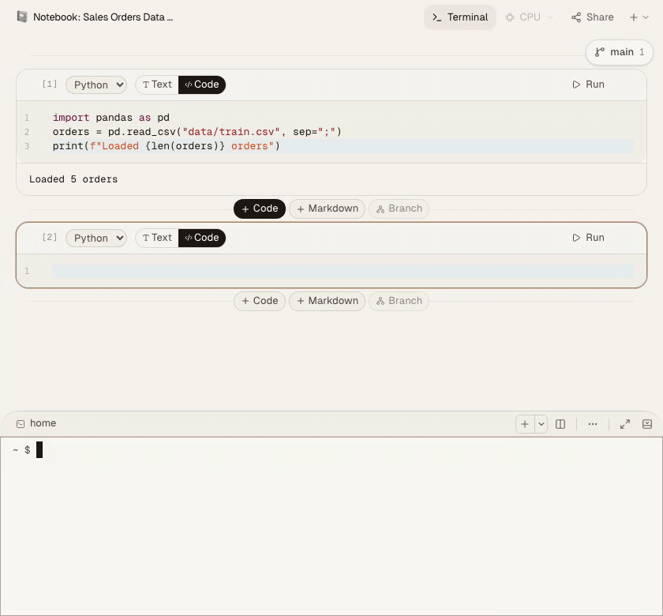Run cell 2

(588, 238)
